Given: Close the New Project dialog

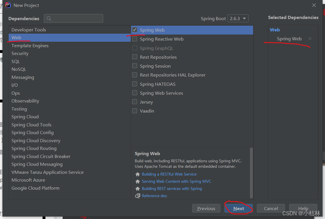Looking at the screenshot, I should pos(314,5).
